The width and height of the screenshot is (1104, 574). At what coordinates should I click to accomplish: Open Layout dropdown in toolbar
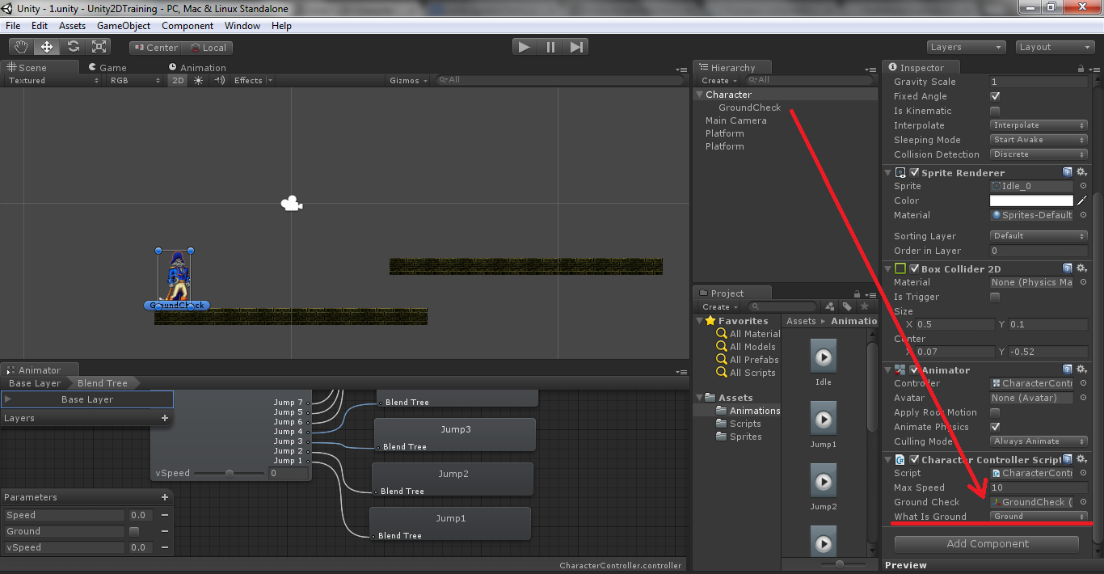click(x=1056, y=47)
